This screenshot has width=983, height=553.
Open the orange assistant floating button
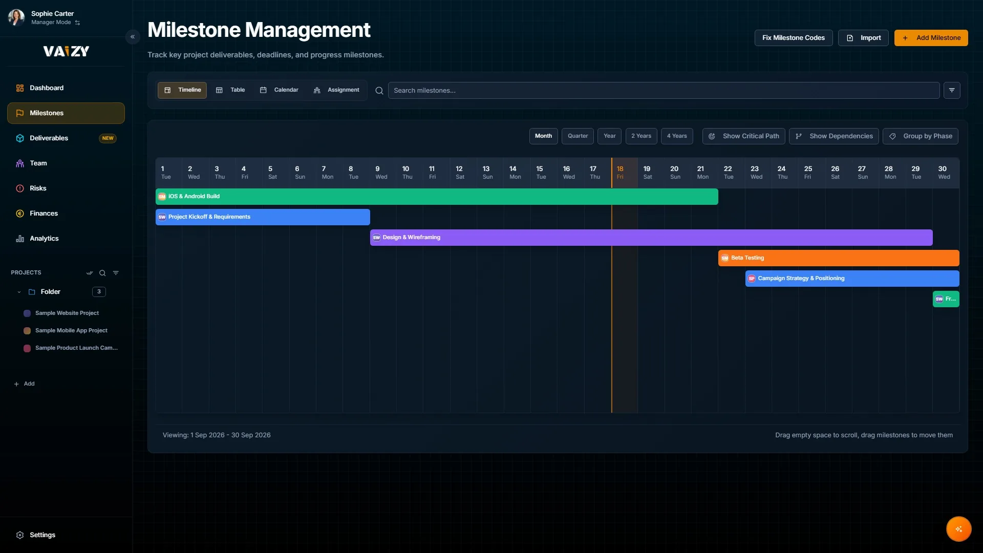pos(958,529)
